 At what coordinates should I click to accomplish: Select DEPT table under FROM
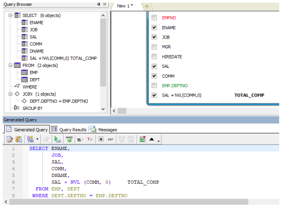point(35,80)
